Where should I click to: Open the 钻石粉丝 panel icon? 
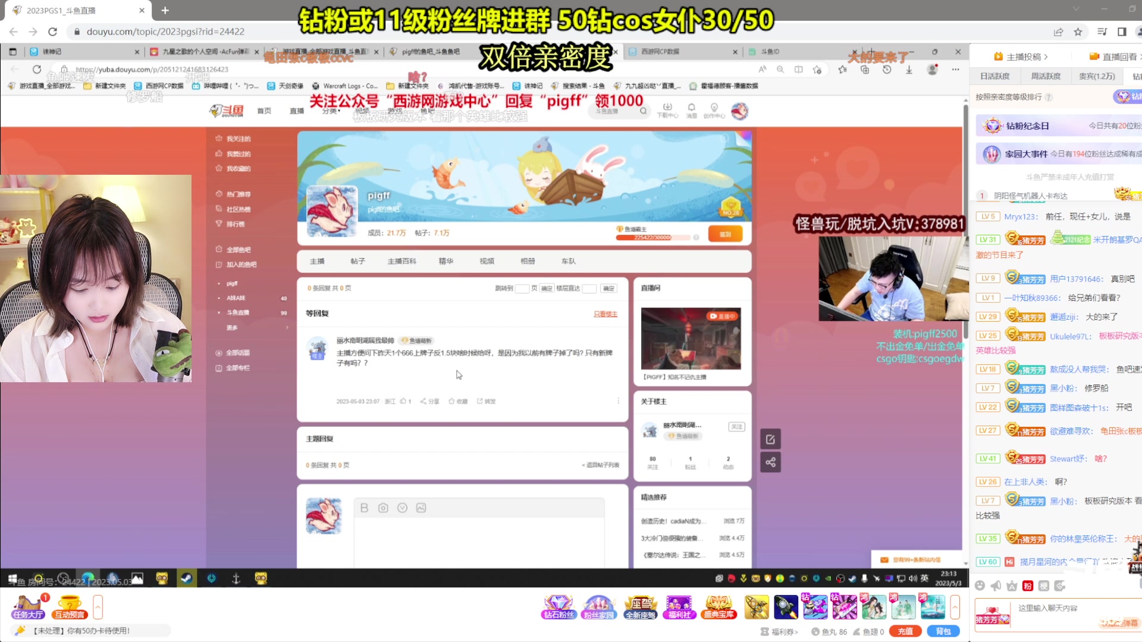coord(558,607)
